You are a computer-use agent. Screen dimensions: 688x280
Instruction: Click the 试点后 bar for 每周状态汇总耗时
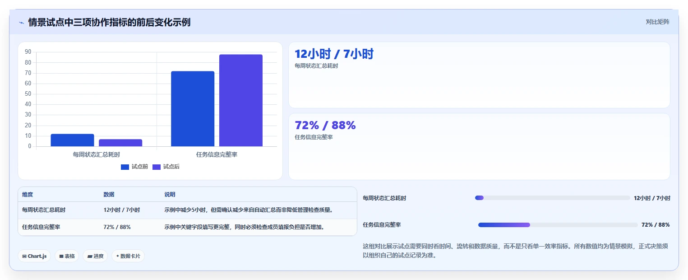[x=120, y=143]
